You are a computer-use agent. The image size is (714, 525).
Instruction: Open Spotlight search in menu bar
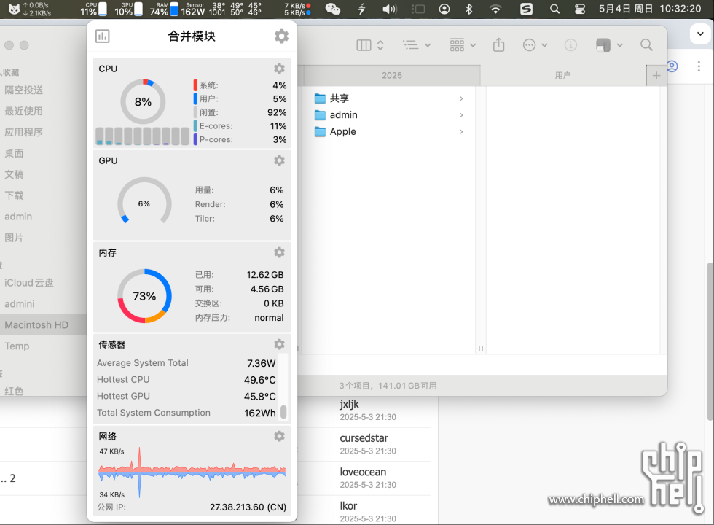[x=554, y=9]
